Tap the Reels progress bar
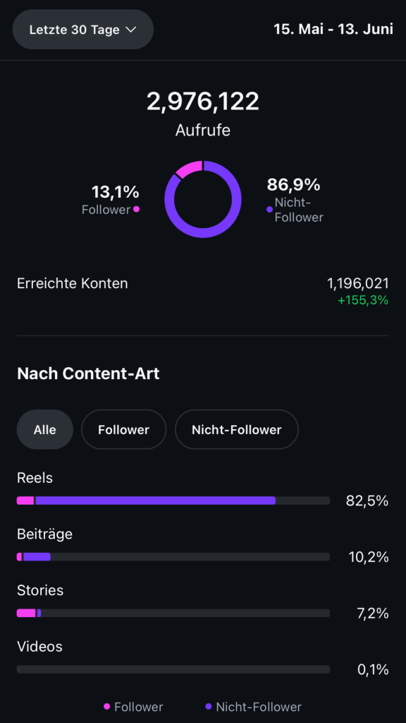 tap(173, 501)
